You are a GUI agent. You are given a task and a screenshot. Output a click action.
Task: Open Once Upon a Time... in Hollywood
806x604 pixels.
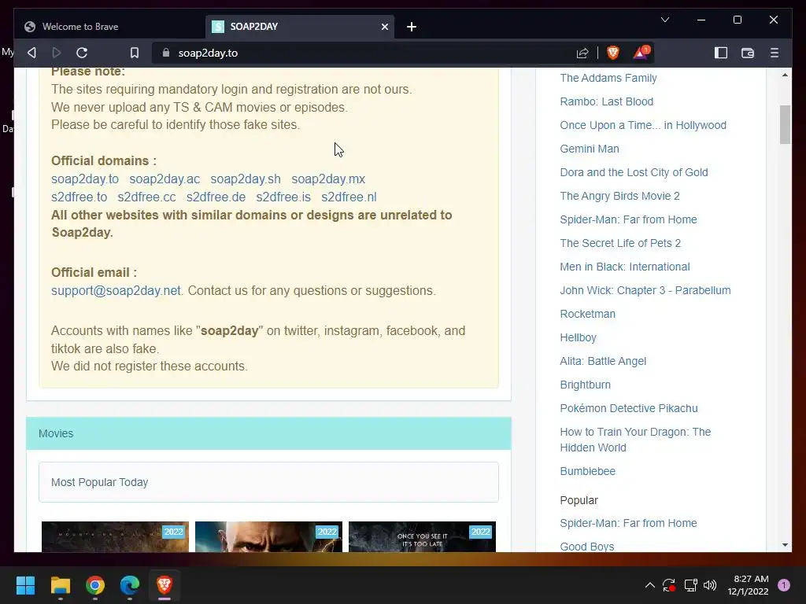point(643,125)
